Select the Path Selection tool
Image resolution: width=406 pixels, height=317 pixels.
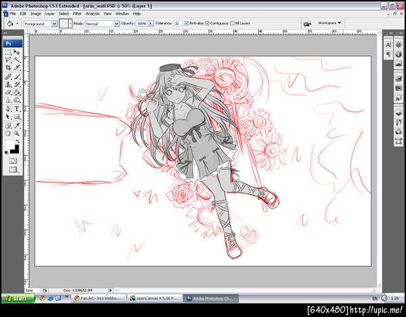8,117
